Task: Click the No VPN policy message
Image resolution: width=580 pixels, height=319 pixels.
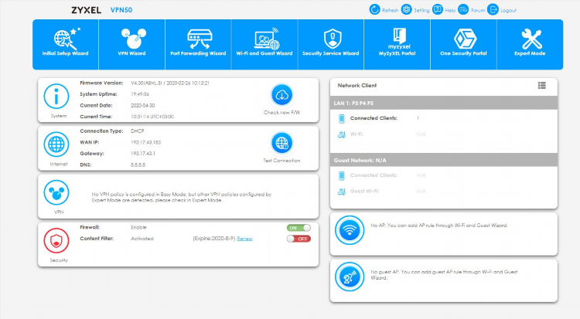Action: pyautogui.click(x=182, y=197)
